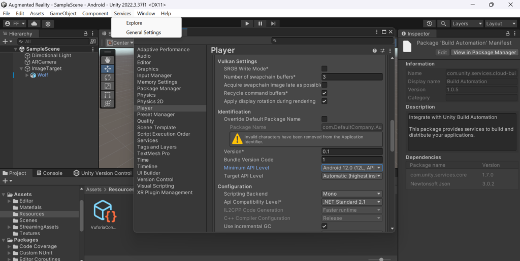This screenshot has width=520, height=261.
Task: Disable Recycle command buffers
Action: tap(324, 93)
